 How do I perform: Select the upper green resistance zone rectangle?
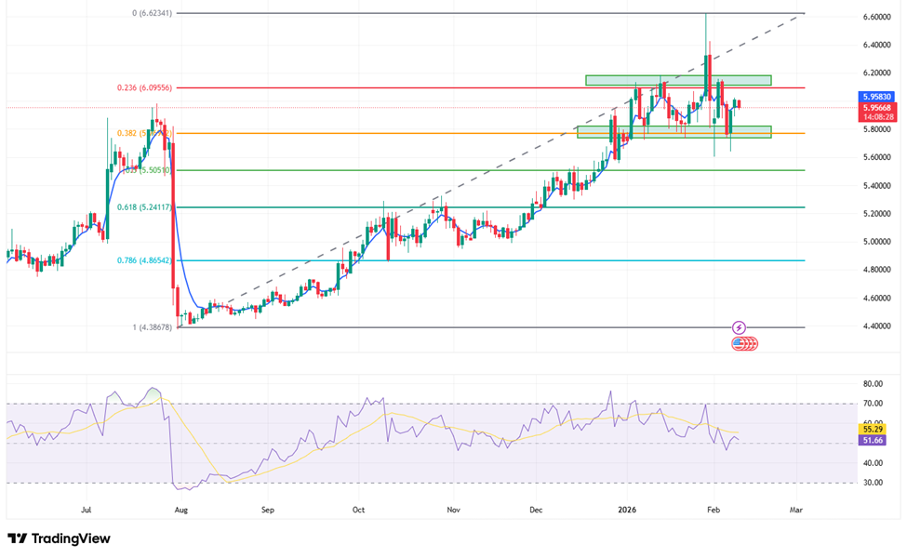(x=678, y=80)
